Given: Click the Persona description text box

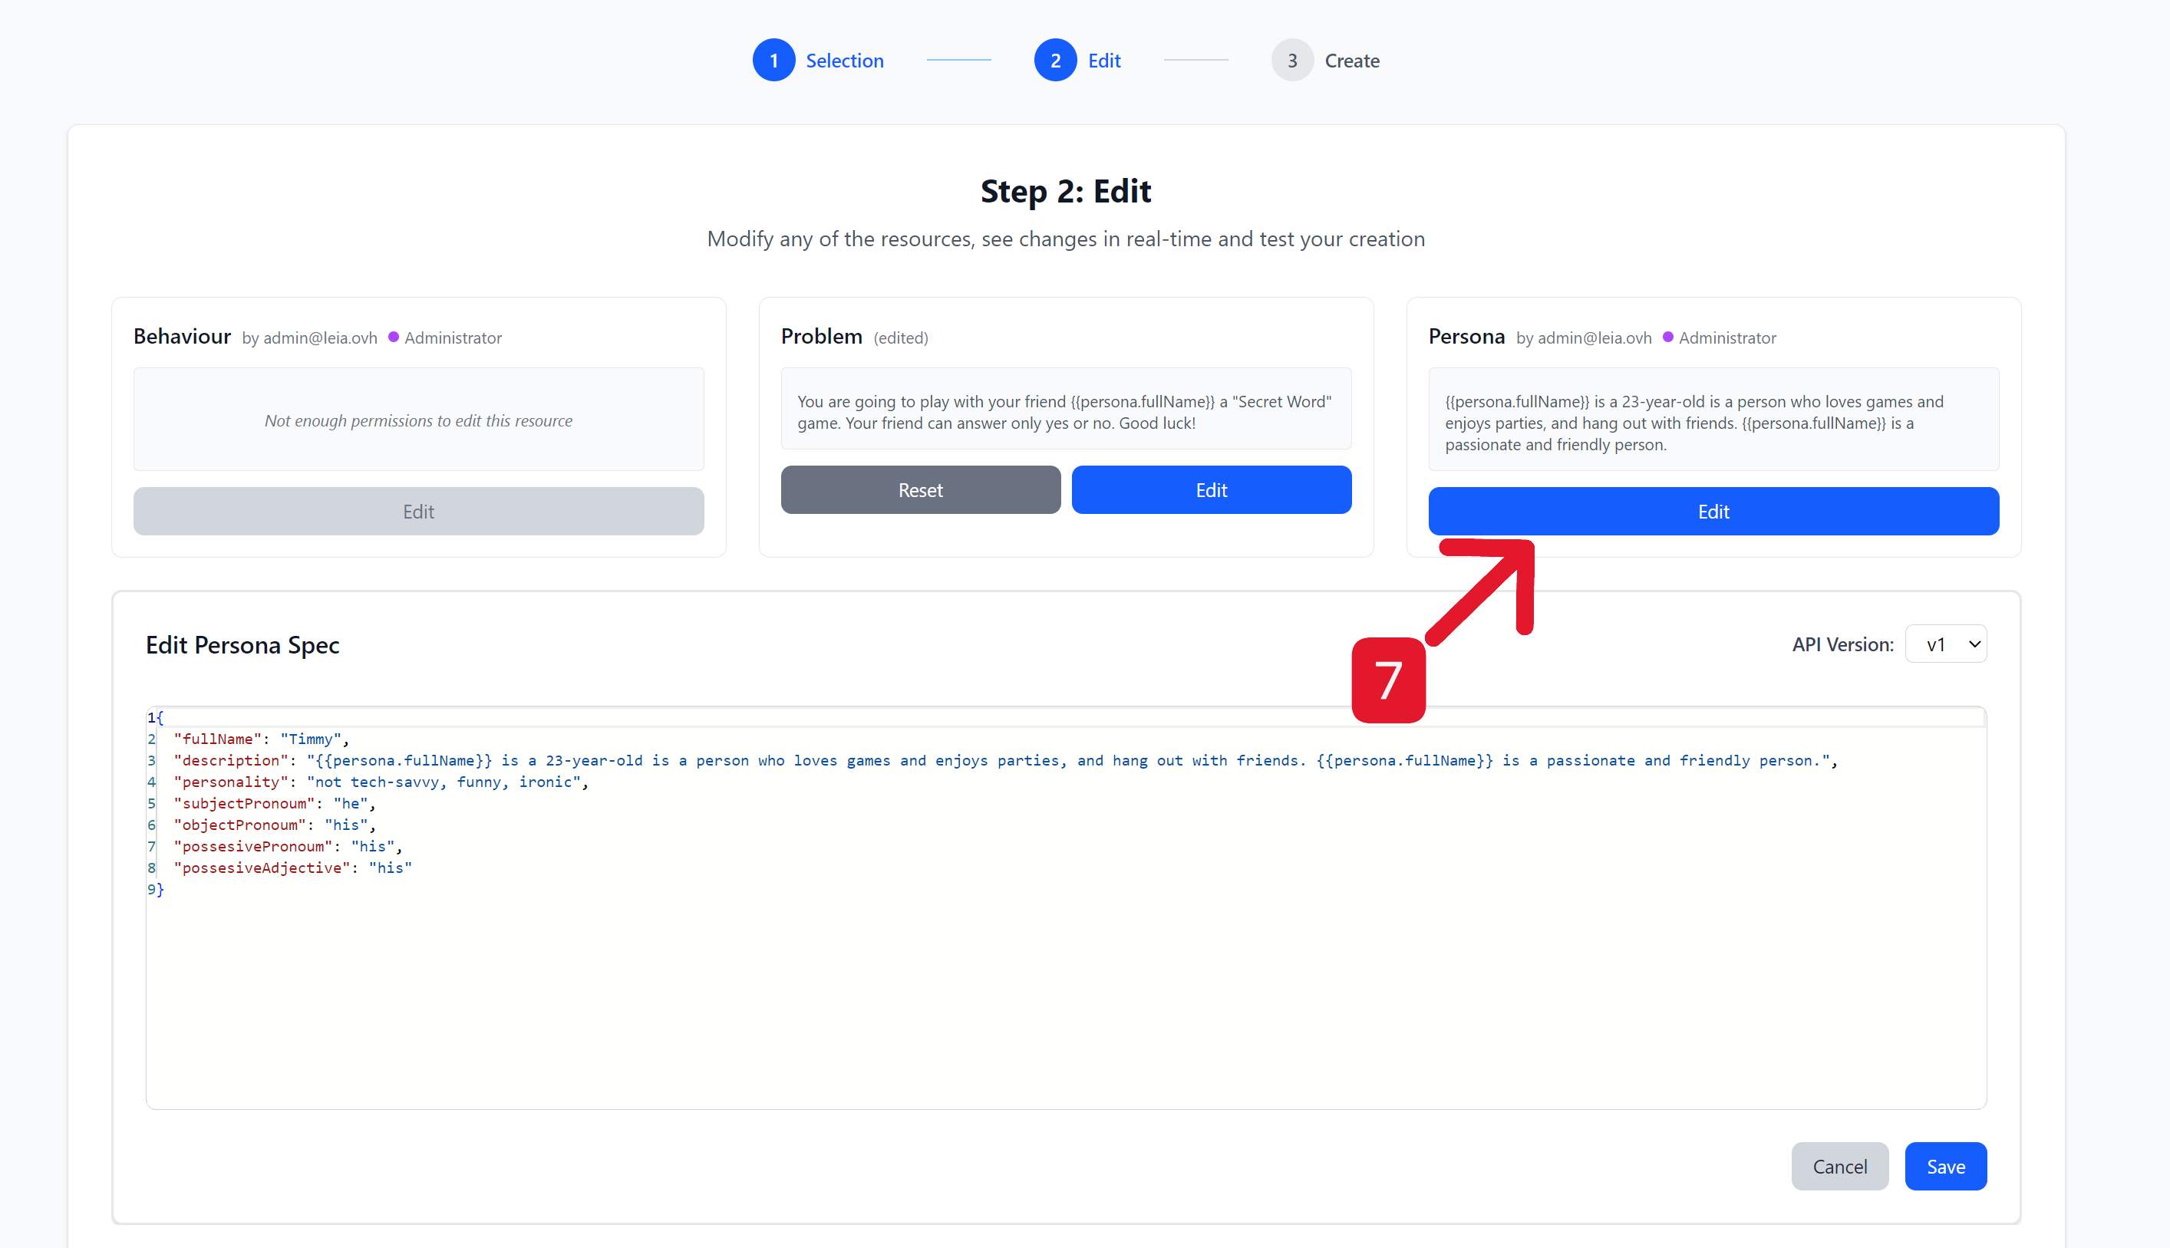Looking at the screenshot, I should pos(1712,423).
